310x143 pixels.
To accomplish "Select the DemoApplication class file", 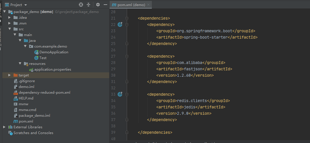I will pos(54,52).
